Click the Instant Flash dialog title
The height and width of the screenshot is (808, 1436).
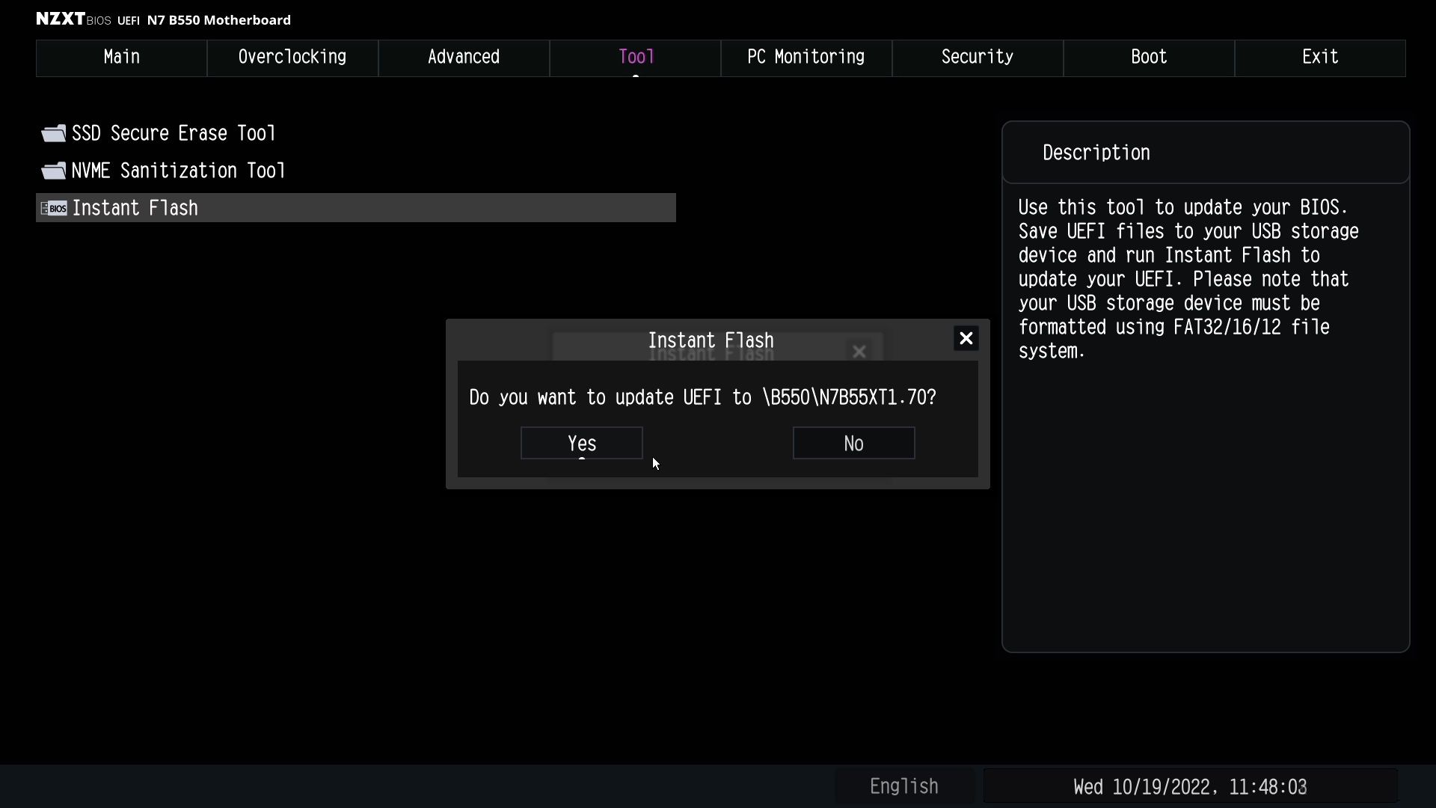click(x=711, y=340)
